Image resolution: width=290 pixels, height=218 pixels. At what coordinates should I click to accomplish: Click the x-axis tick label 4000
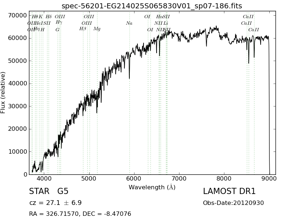pyautogui.click(x=44, y=179)
